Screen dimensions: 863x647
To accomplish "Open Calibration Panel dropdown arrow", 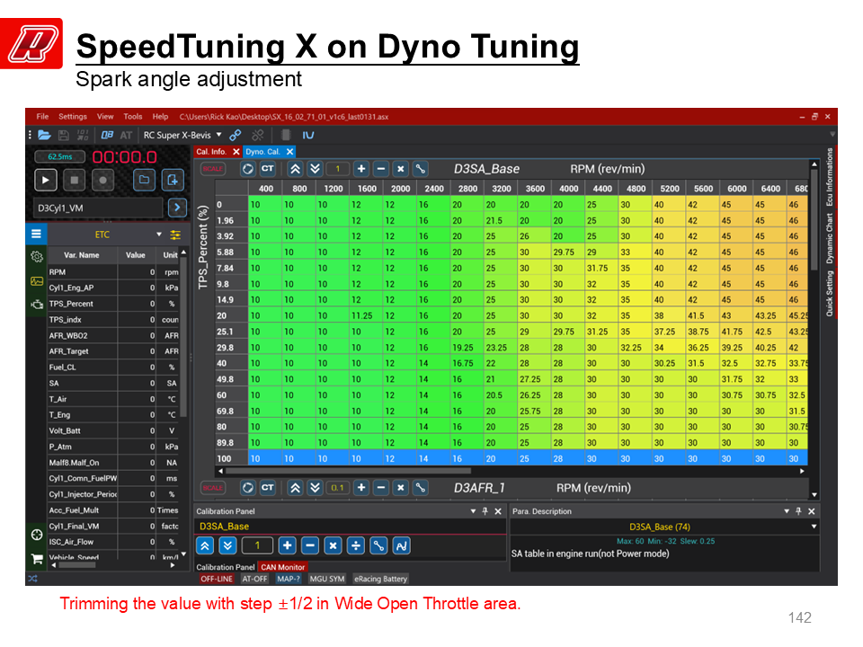I will [473, 511].
